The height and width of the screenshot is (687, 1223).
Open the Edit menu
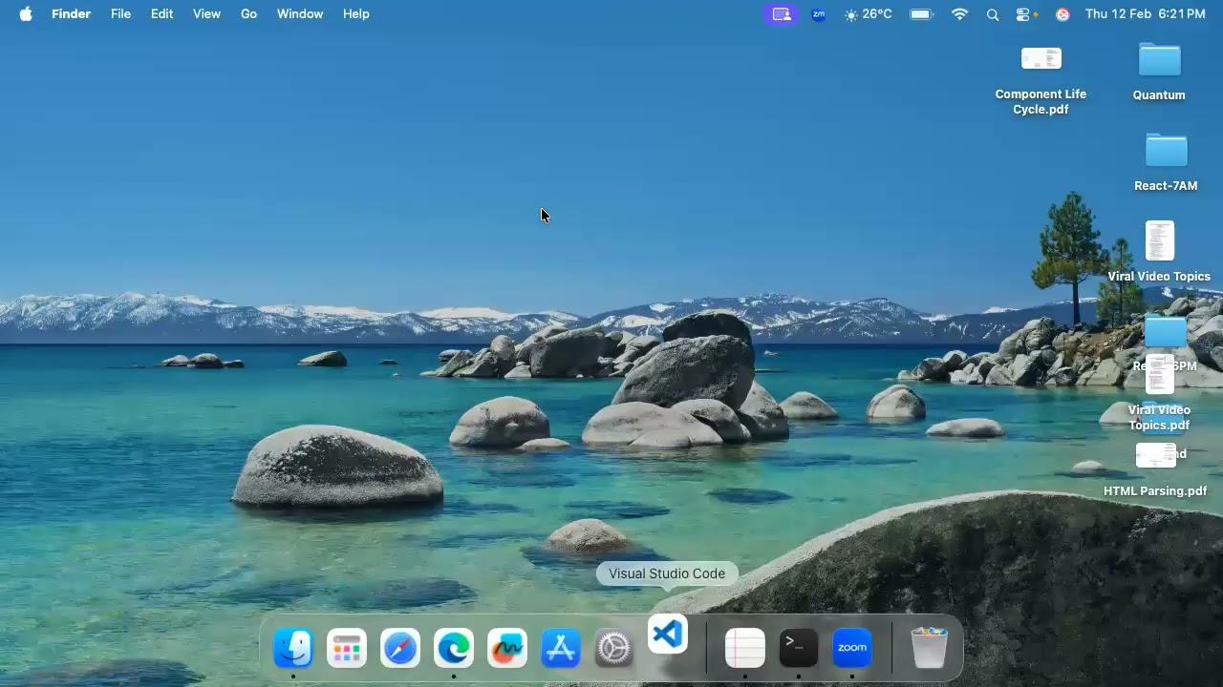tap(162, 14)
